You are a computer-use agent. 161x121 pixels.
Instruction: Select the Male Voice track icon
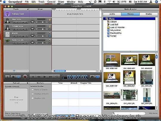[7, 21]
